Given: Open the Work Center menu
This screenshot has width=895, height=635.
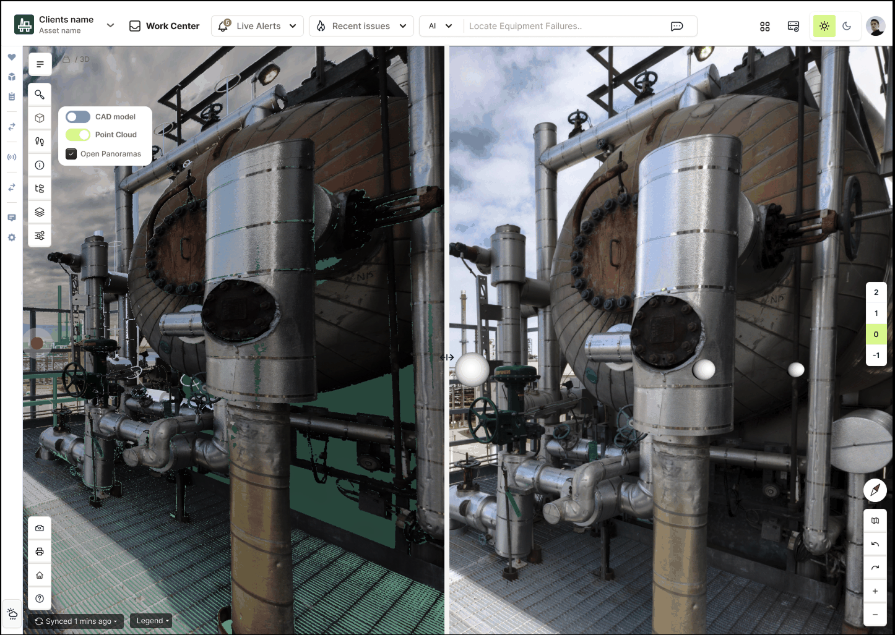Looking at the screenshot, I should [164, 26].
